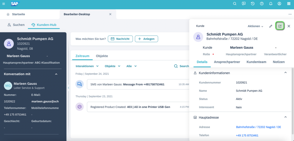The width and height of the screenshot is (294, 141).
Task: Collapse the Kundeninformationen section
Action: point(285,73)
